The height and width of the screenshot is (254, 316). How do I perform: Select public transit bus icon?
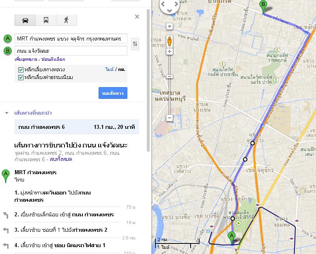[46, 20]
